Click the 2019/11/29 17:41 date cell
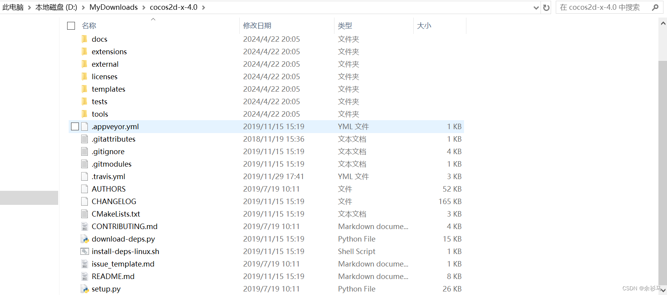Screen dimensions: 667x295 [274, 176]
